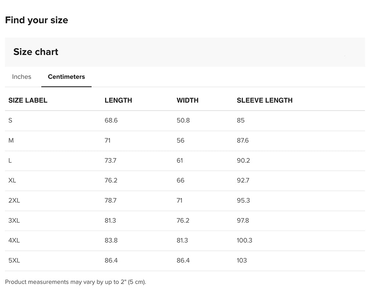The width and height of the screenshot is (370, 301).
Task: Click the Find your size heading
Action: coord(37,20)
